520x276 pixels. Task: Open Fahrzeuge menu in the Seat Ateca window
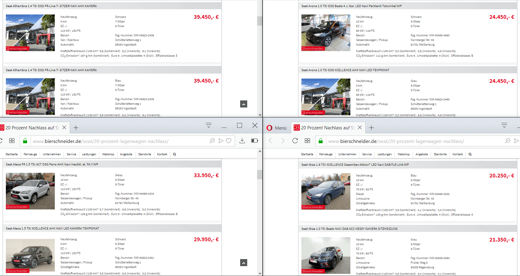[x=30, y=154]
